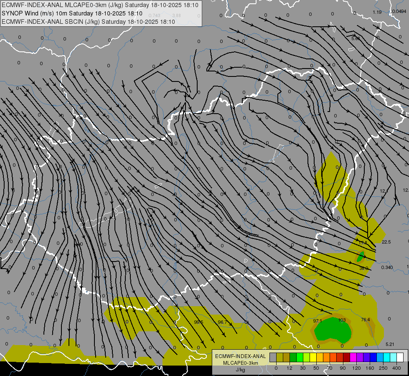Click the small green patch near 38.9
Image resolution: width=409 pixels, height=376 pixels.
(361, 257)
